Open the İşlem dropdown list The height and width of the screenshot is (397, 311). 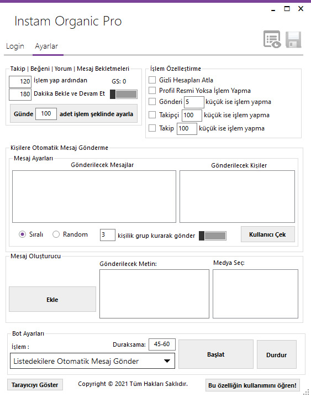93,361
